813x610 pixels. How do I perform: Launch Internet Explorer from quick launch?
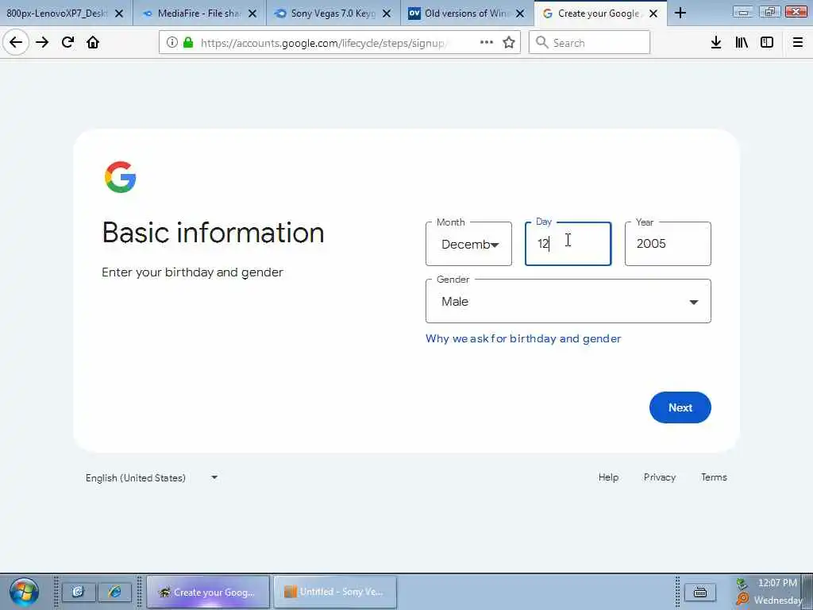point(114,592)
